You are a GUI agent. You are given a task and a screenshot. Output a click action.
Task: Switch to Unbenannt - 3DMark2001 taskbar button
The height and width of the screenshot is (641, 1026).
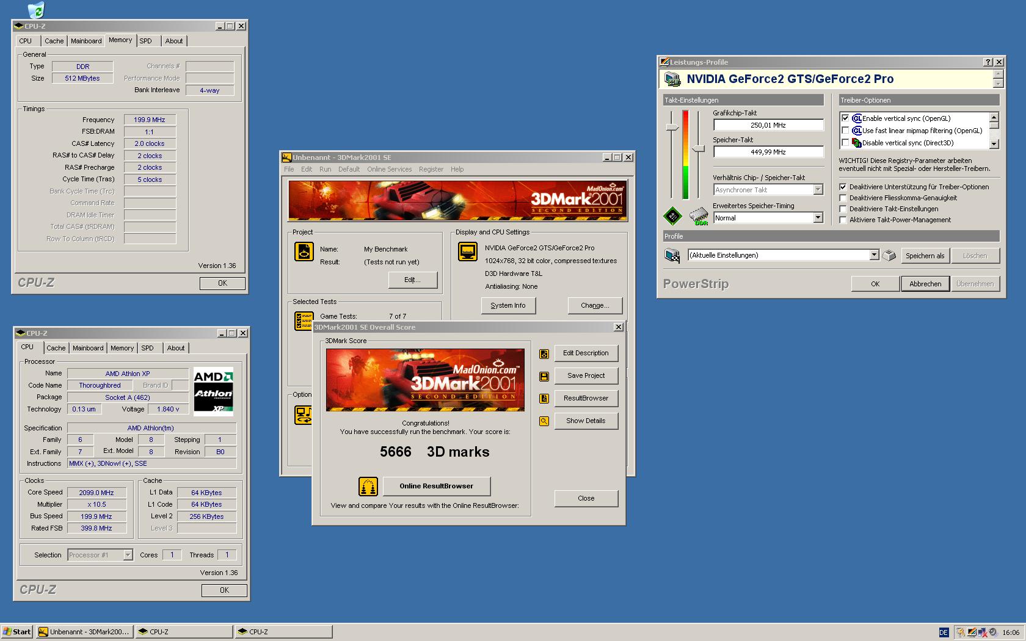(x=84, y=632)
